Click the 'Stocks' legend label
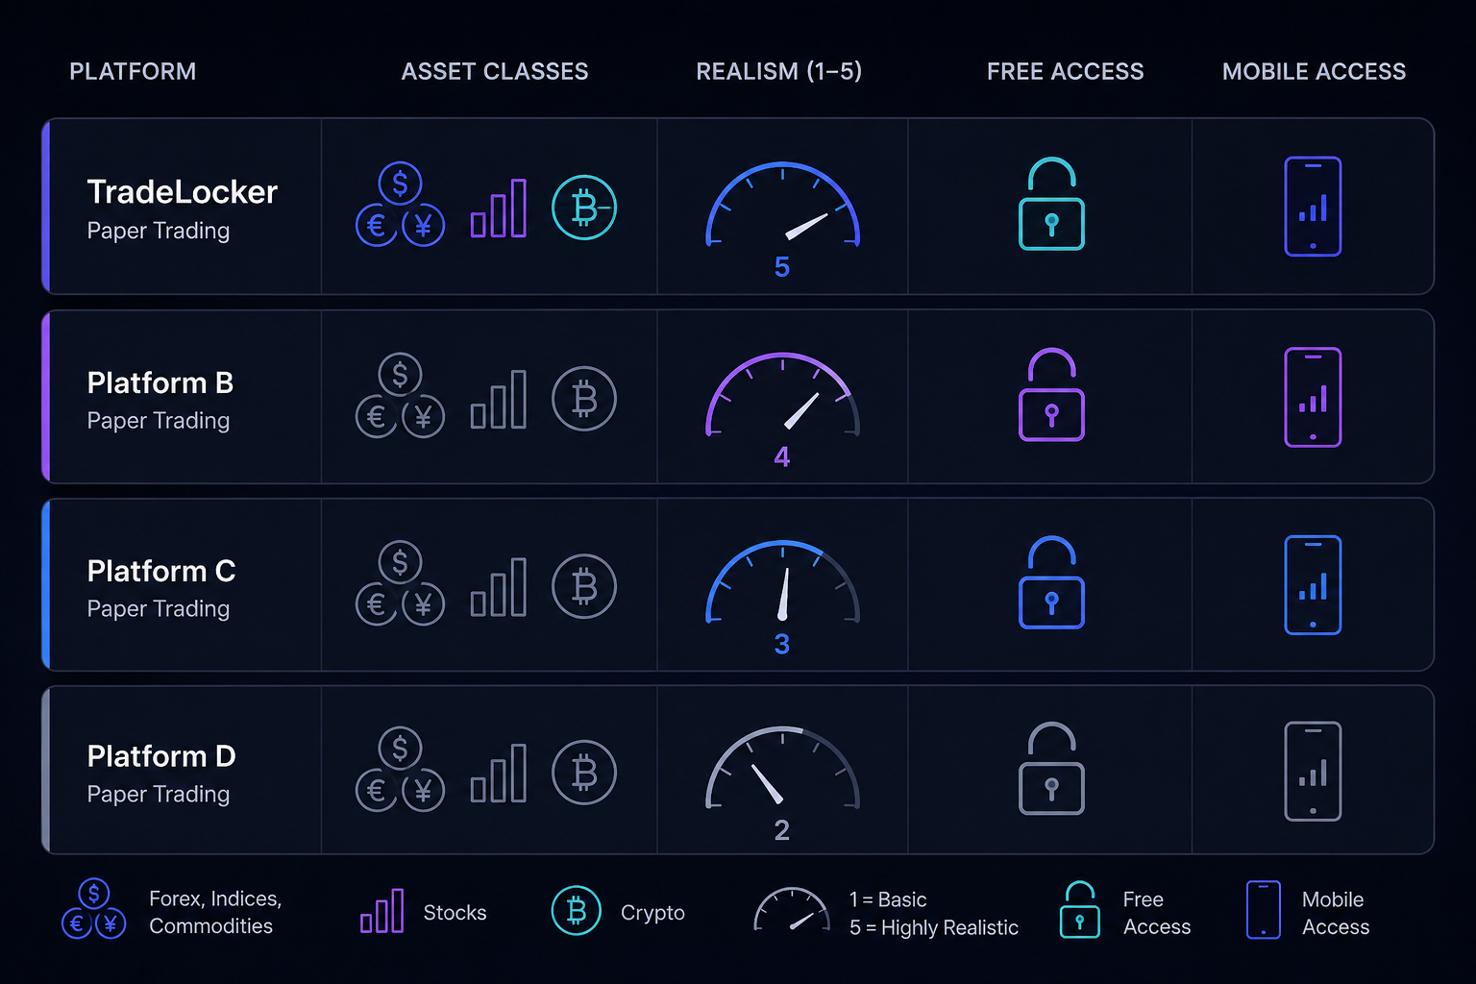 coord(455,913)
